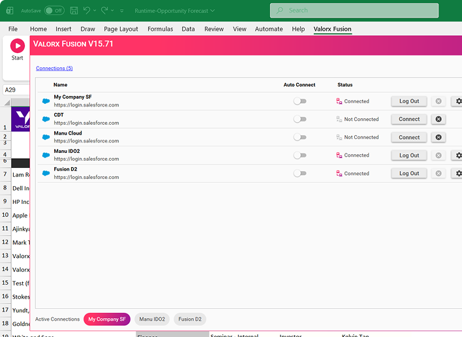The image size is (462, 337).
Task: Open the Help ribbon tab
Action: (298, 29)
